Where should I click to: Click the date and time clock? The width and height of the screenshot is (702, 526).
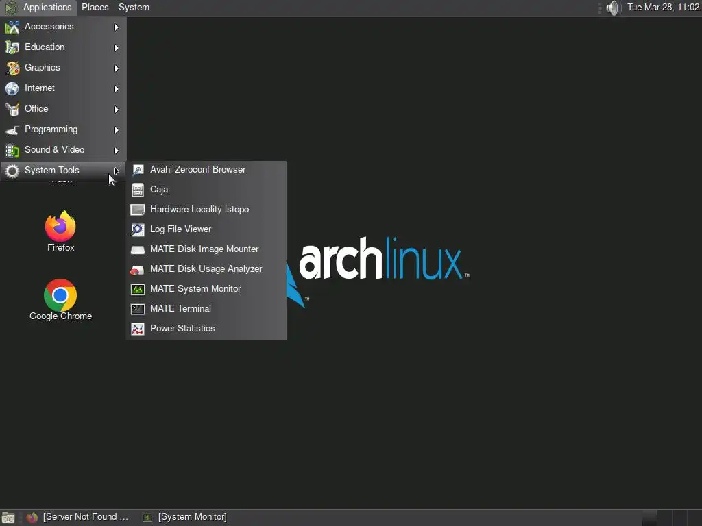point(663,8)
